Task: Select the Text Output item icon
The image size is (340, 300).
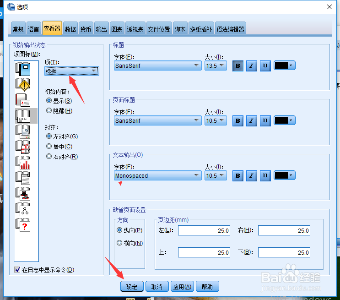Action: point(23,178)
